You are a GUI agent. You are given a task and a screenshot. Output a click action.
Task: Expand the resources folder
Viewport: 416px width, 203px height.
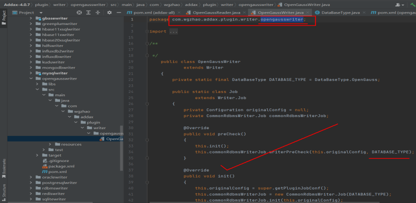click(50, 144)
